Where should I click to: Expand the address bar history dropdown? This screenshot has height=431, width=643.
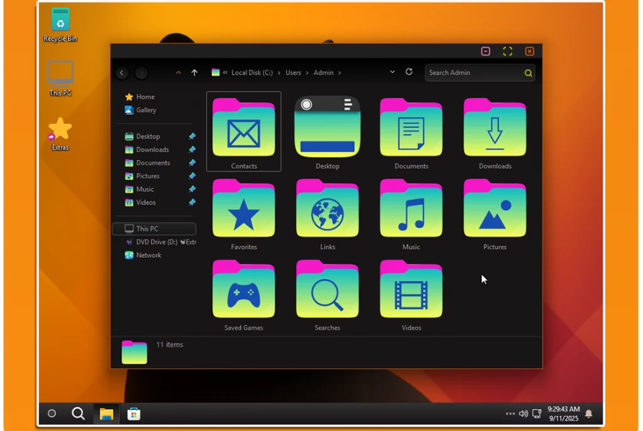click(392, 72)
